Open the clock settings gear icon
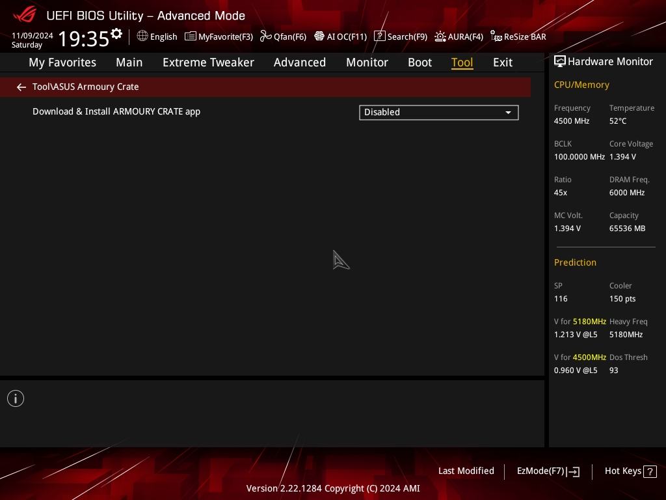The height and width of the screenshot is (500, 666). pyautogui.click(x=116, y=33)
